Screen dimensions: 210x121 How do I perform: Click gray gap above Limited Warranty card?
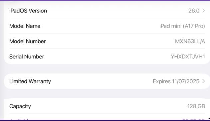(107, 69)
